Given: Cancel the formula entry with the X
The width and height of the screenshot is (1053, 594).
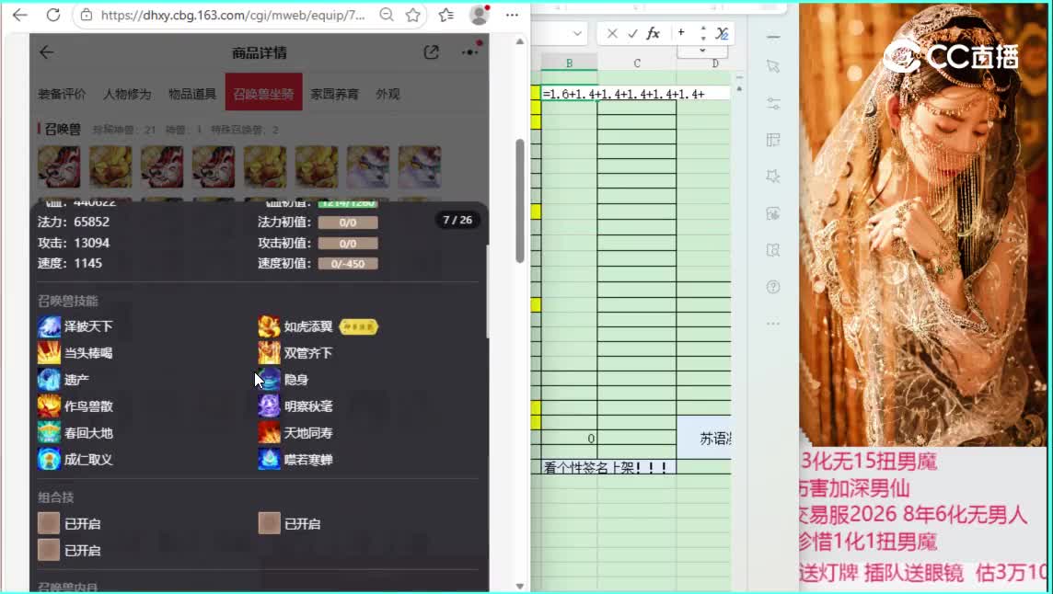Looking at the screenshot, I should point(612,33).
